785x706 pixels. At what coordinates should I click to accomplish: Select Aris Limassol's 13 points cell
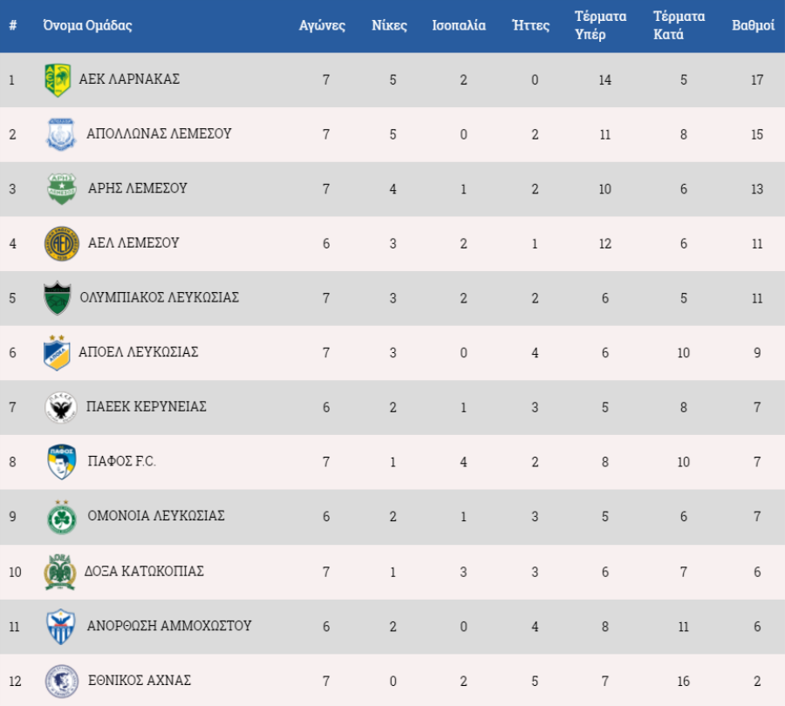[757, 189]
